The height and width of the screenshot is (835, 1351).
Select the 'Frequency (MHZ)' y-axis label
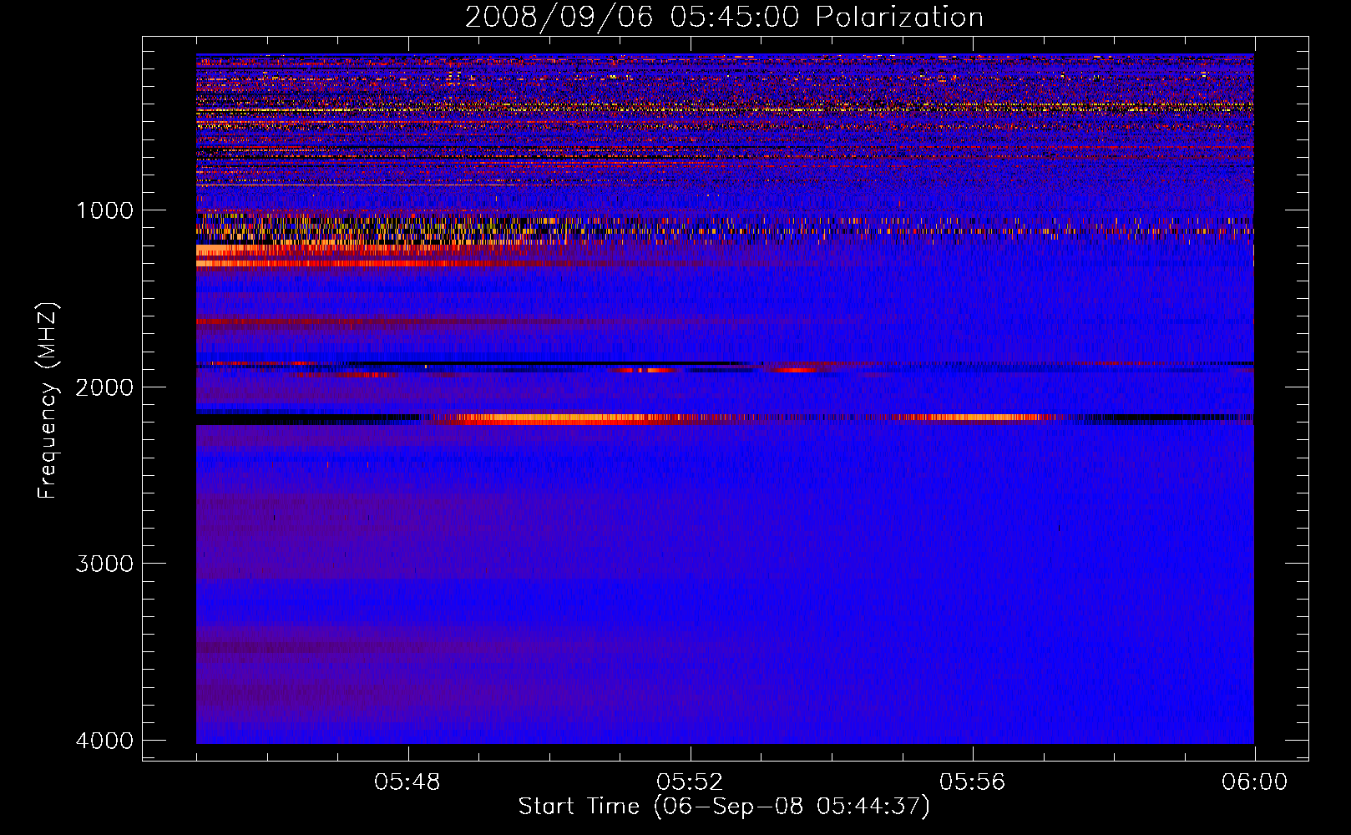[48, 401]
